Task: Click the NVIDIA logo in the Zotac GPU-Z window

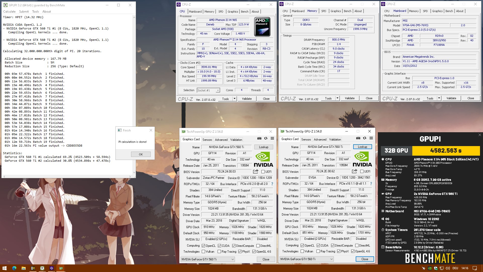Action: point(263,160)
